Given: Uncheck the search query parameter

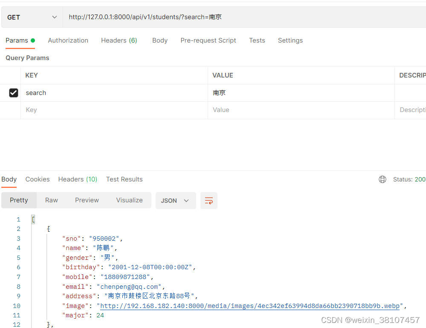Looking at the screenshot, I should point(14,92).
